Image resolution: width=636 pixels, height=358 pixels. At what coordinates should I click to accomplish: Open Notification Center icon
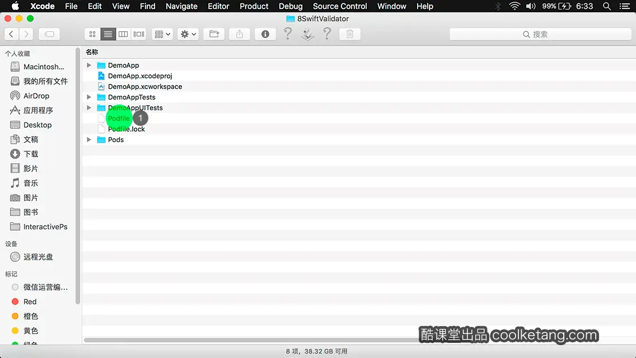pos(625,6)
